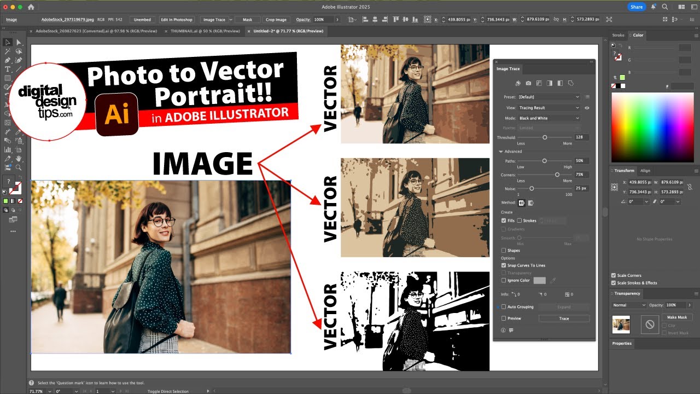Uncheck the Fills checkbox
The width and height of the screenshot is (700, 394).
coord(504,221)
